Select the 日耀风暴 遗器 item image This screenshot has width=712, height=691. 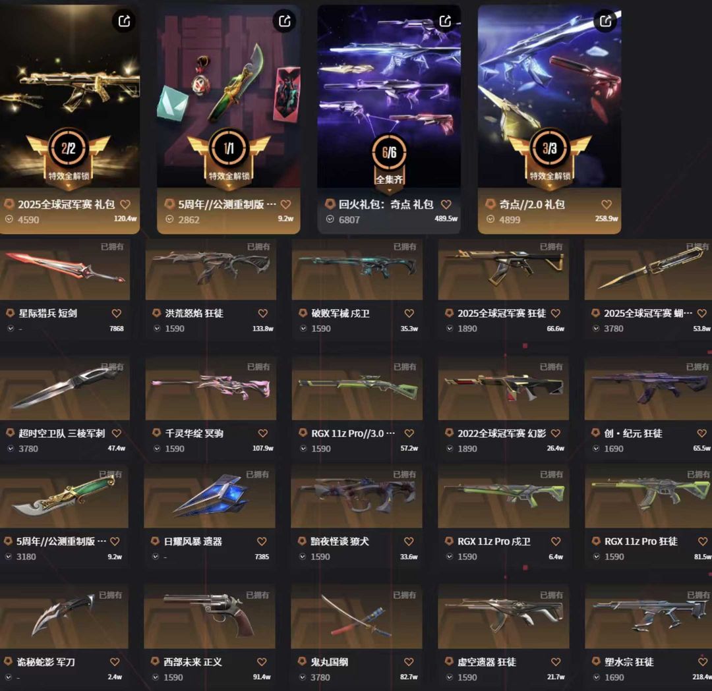click(x=210, y=497)
